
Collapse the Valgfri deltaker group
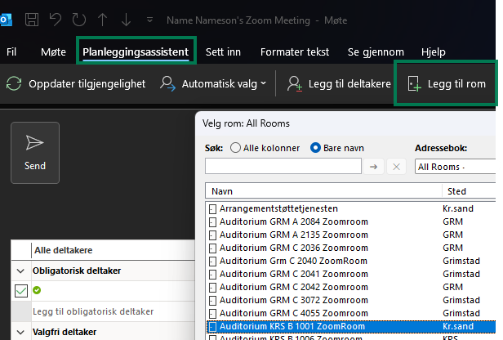click(x=20, y=333)
